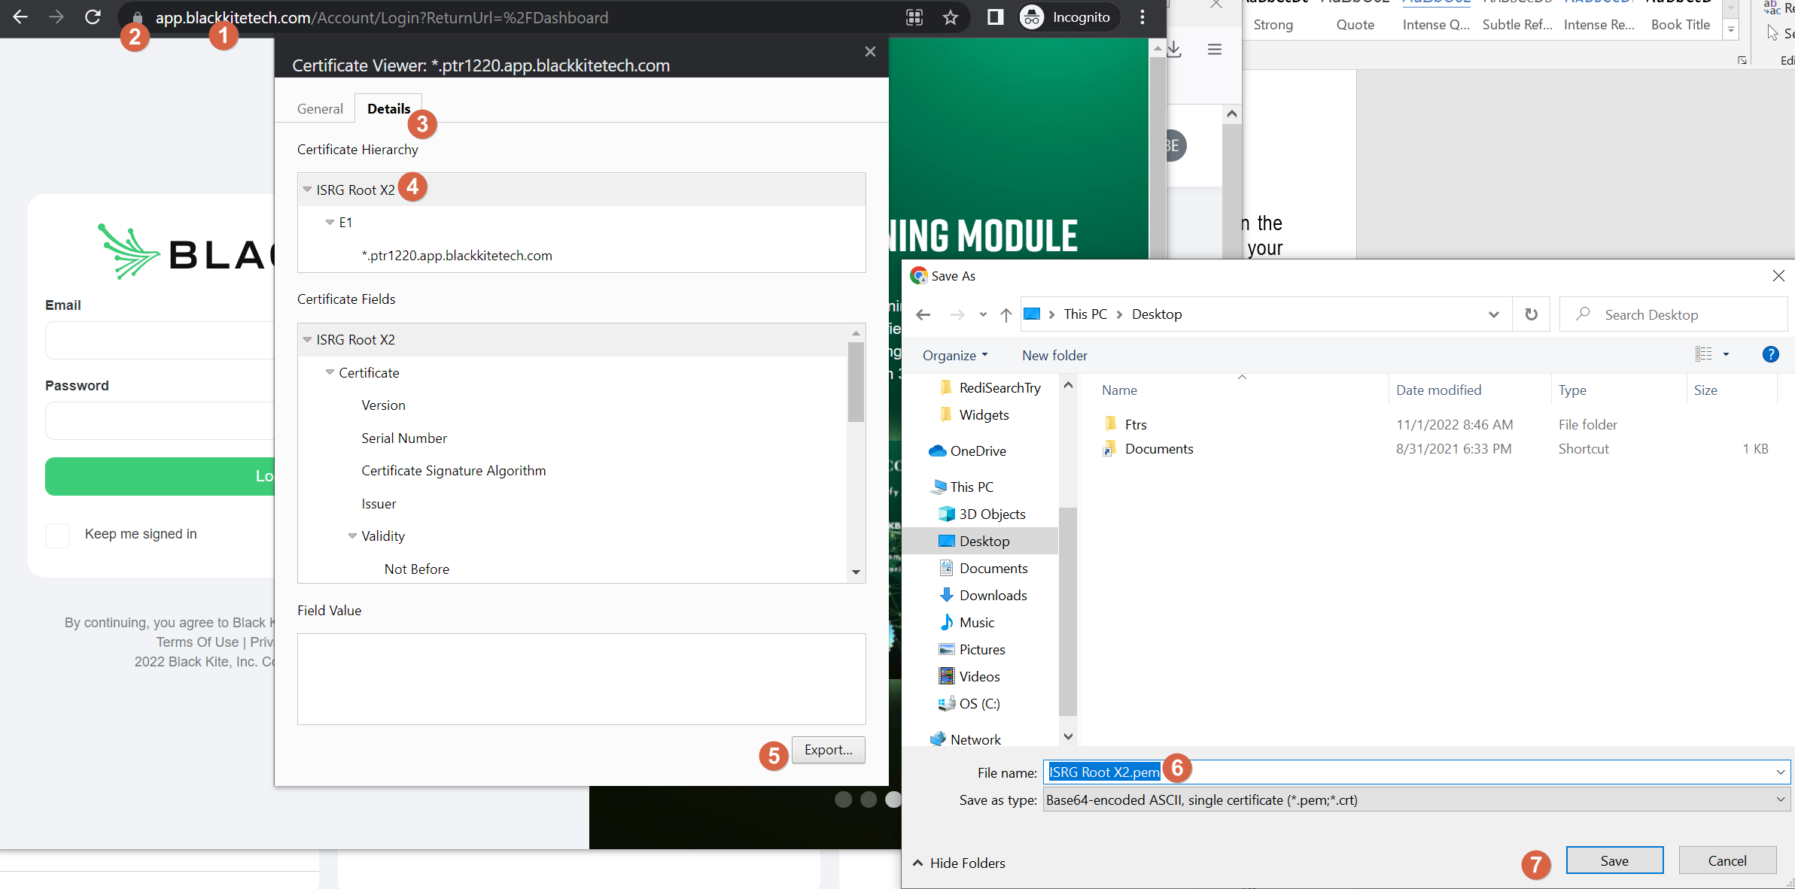Click Hide Folders toggle
Image resolution: width=1795 pixels, height=889 pixels.
(x=959, y=863)
